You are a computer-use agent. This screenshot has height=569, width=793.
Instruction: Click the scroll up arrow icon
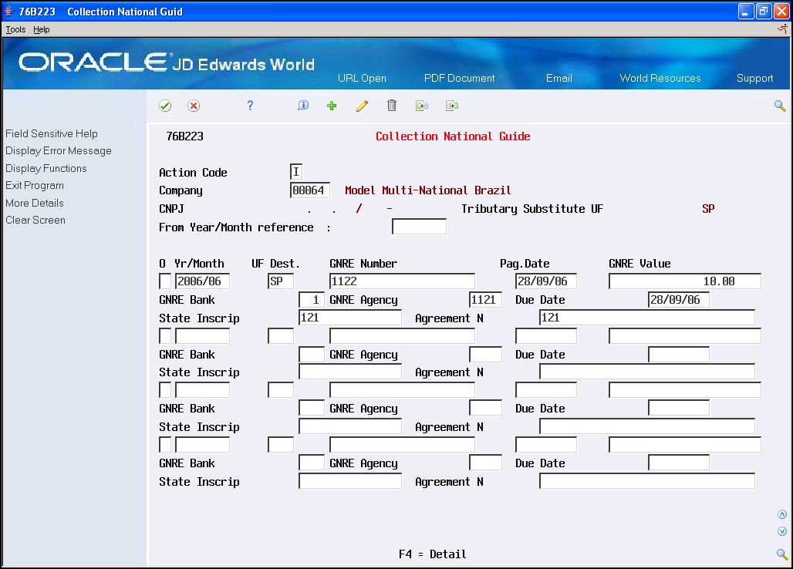[x=782, y=514]
